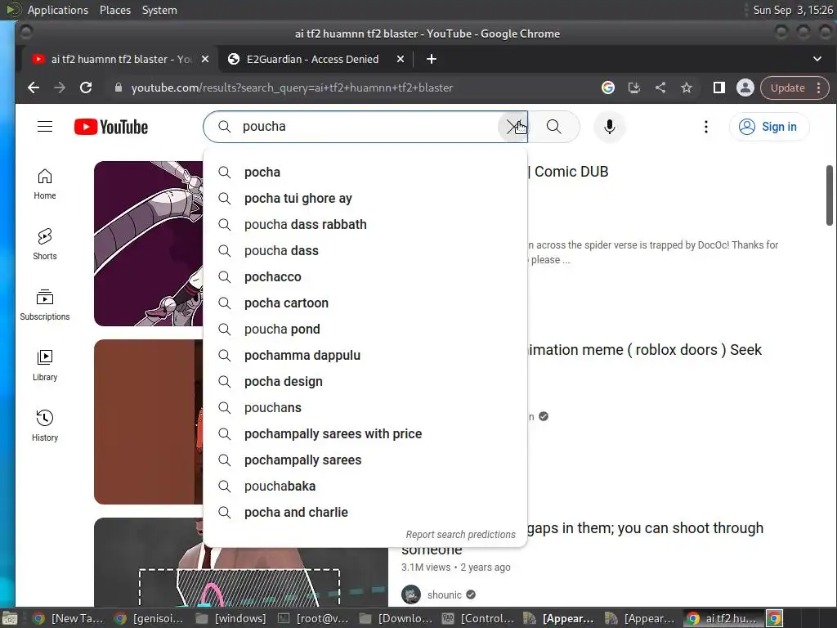Viewport: 837px width, 628px height.
Task: Open the tab search dropdown chevron
Action: pyautogui.click(x=817, y=59)
